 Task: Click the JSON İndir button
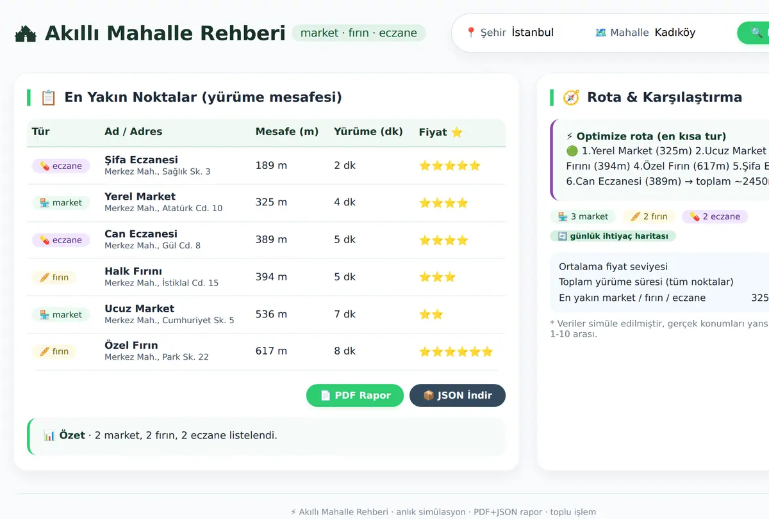tap(458, 395)
